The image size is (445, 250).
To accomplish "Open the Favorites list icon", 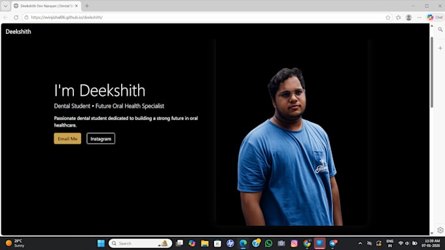I will (399, 18).
